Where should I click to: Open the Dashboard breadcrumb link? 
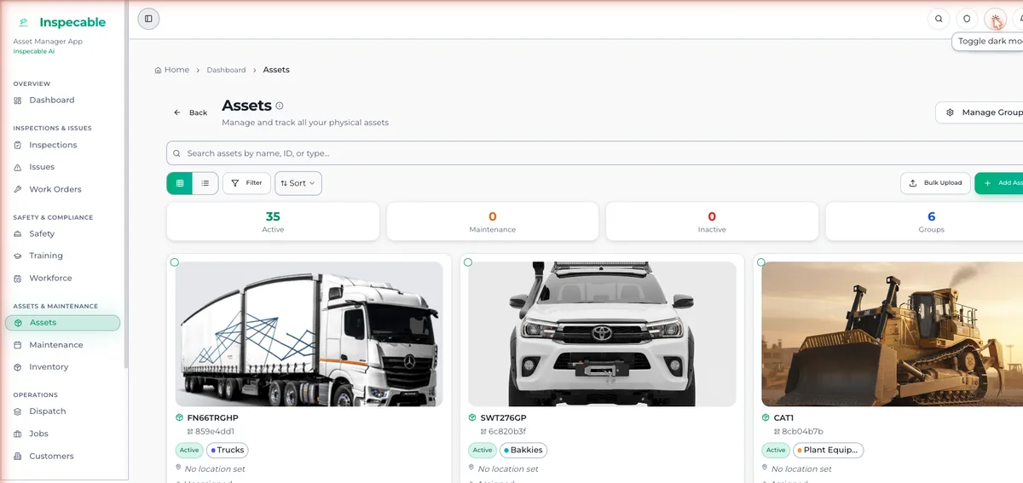(x=226, y=70)
